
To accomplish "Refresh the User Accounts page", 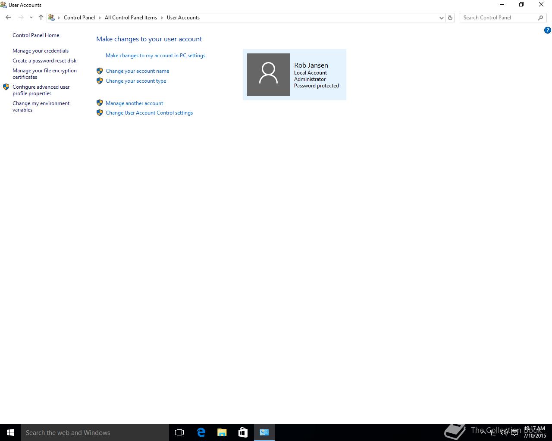I will (450, 18).
